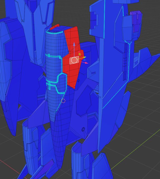The width and height of the screenshot is (160, 179).
Task: Click the red X-axis arrow of the move gizmo
Action: pos(86,63)
